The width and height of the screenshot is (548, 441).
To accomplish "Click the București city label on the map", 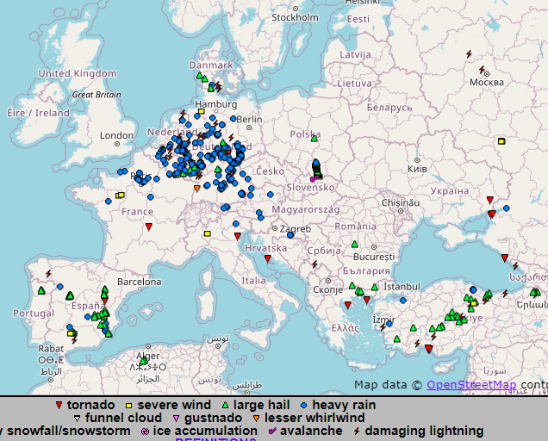I will point(374,257).
